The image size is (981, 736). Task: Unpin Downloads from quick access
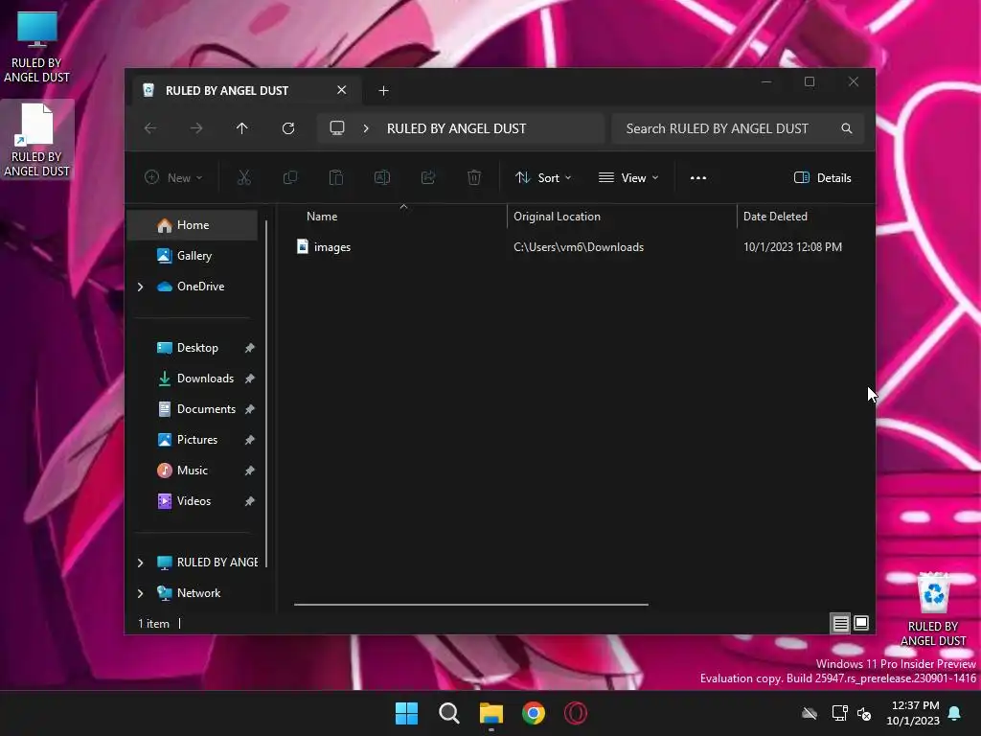click(x=250, y=378)
